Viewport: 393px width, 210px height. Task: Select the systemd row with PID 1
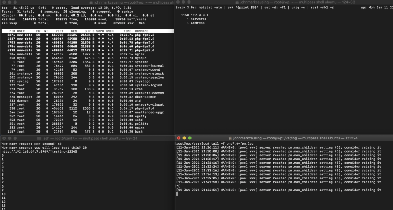click(87, 62)
